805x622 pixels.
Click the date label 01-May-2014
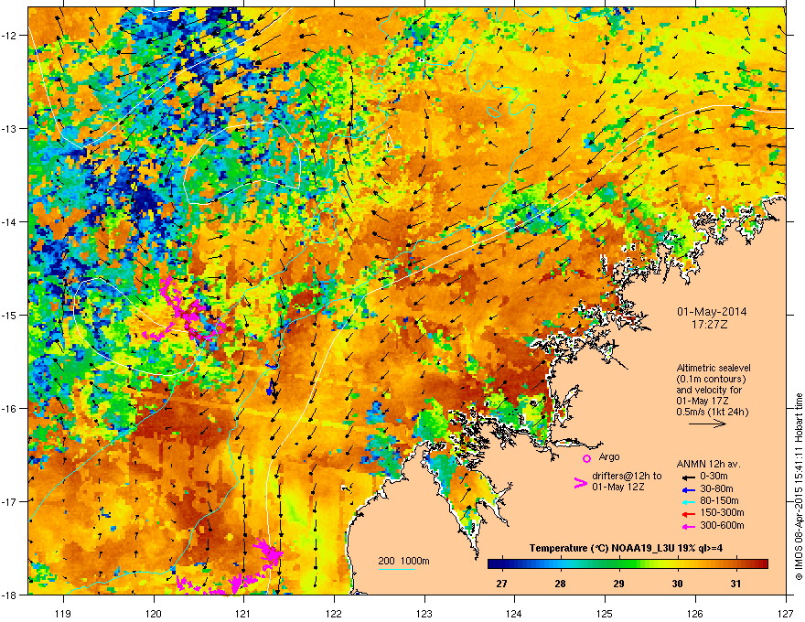712,312
